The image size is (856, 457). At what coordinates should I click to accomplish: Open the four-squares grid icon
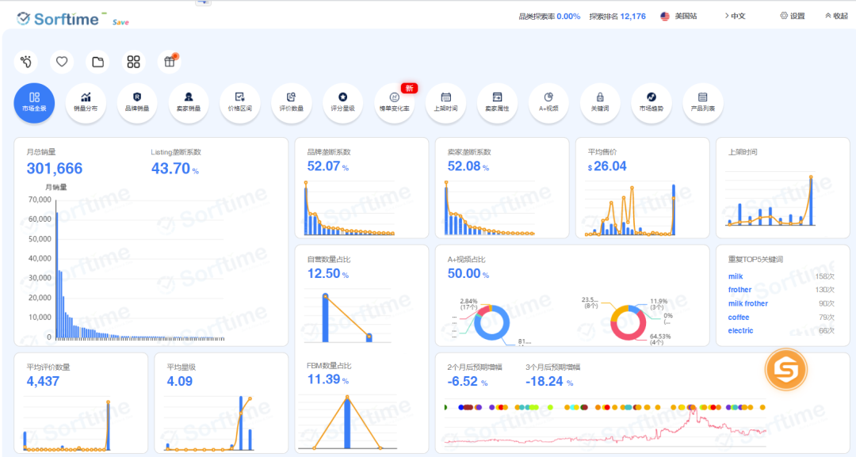pyautogui.click(x=133, y=62)
